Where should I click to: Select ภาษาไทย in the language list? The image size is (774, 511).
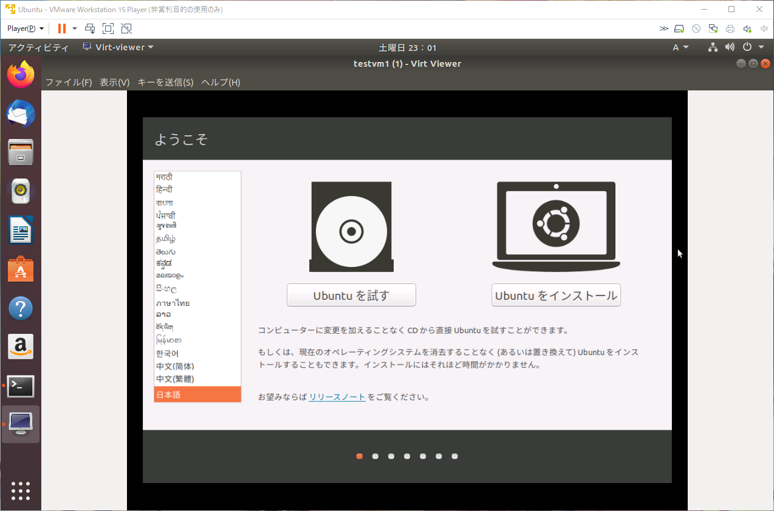tap(197, 303)
